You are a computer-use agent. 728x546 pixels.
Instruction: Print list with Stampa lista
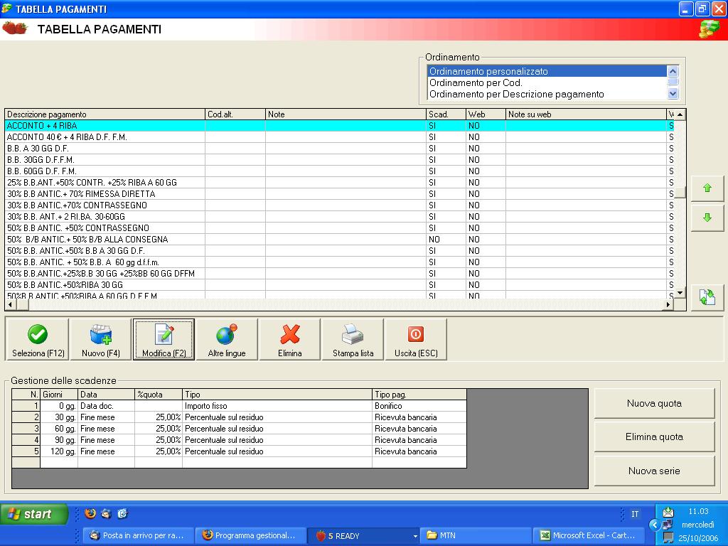pyautogui.click(x=353, y=339)
